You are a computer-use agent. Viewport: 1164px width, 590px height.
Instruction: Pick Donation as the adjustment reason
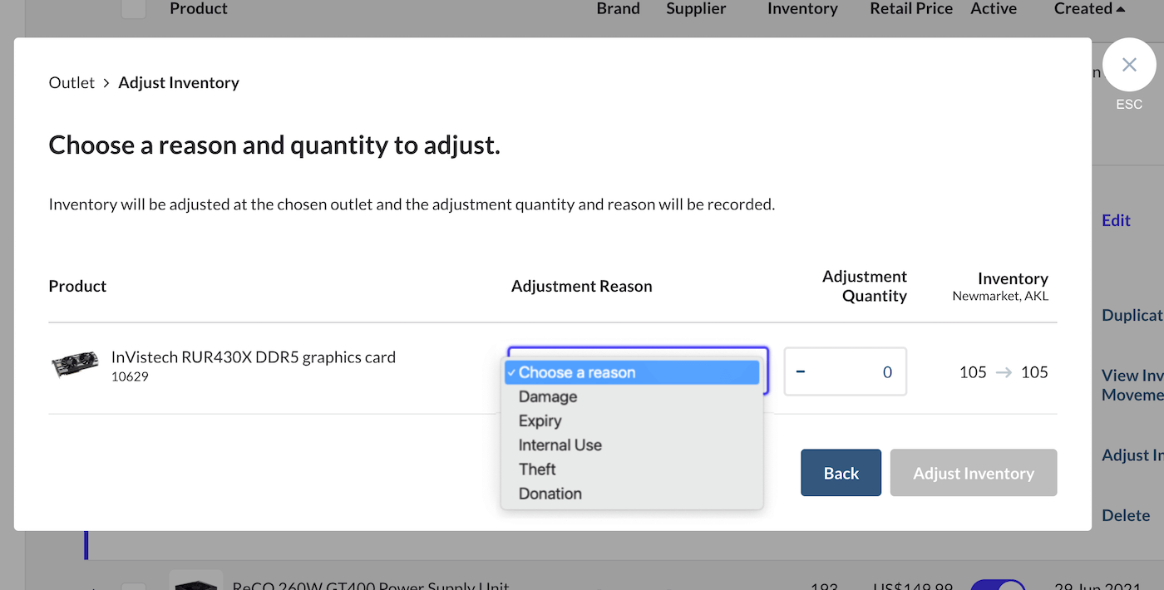(550, 493)
